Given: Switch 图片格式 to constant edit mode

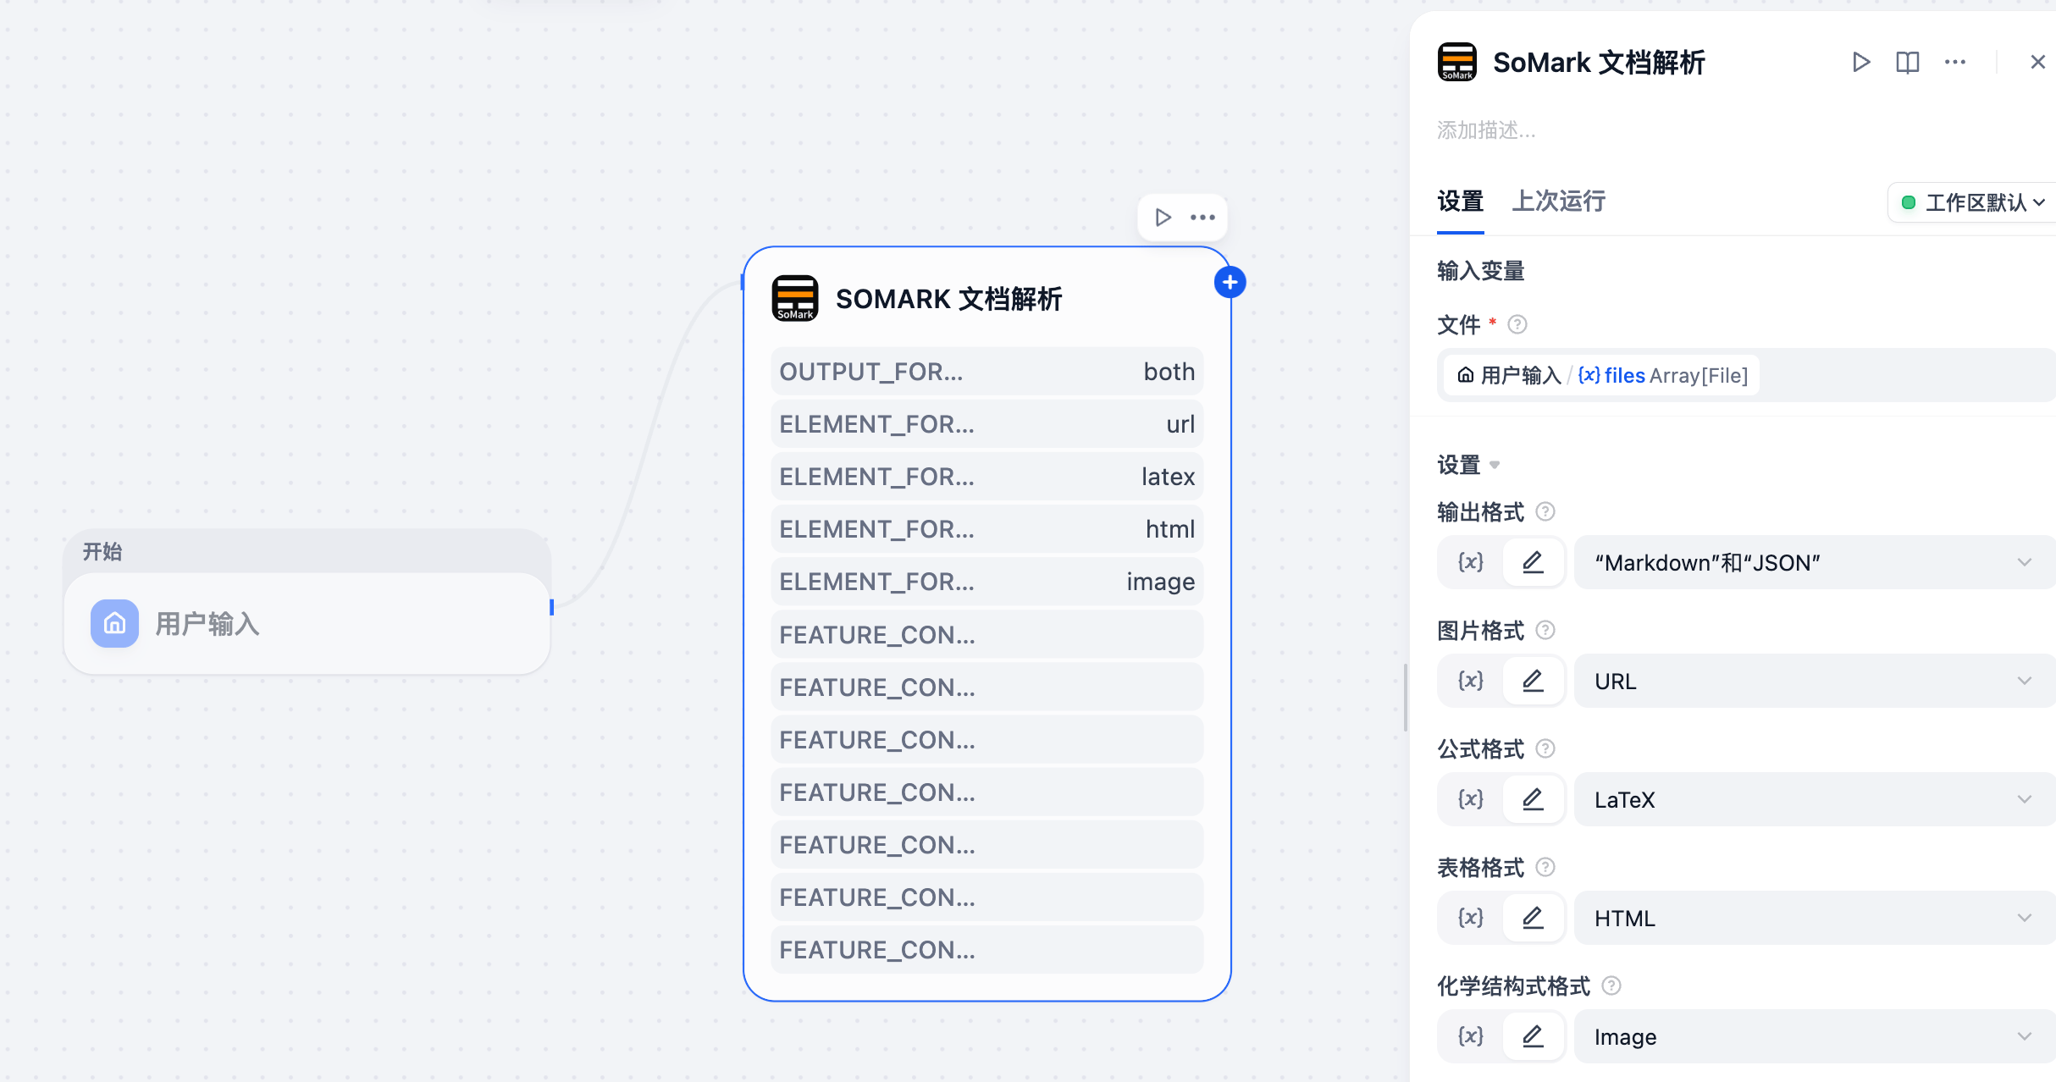Looking at the screenshot, I should point(1533,681).
